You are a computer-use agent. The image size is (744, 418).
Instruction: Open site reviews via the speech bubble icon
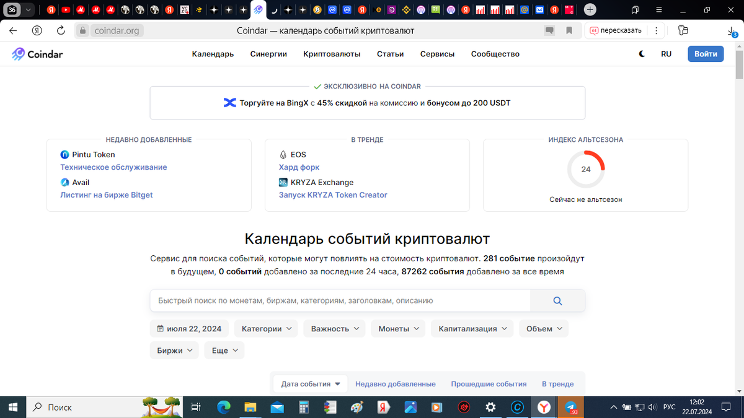click(x=549, y=30)
